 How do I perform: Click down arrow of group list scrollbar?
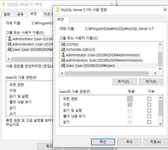pos(160,68)
